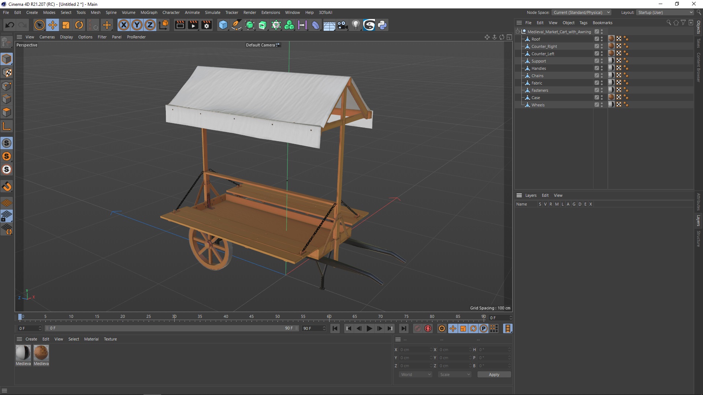The image size is (703, 395).
Task: Open Material Manager hamburger menu
Action: point(19,339)
